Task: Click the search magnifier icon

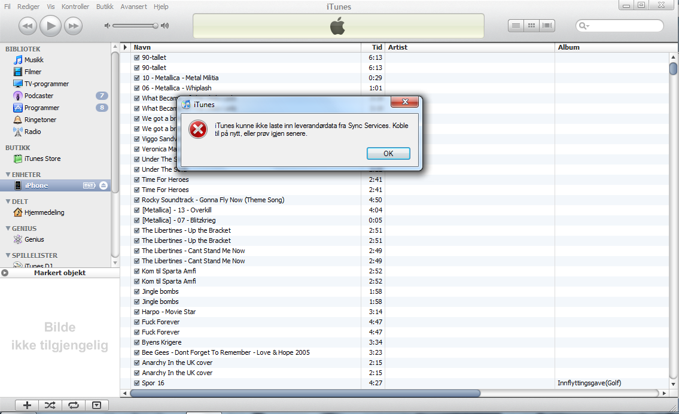Action: pos(583,26)
